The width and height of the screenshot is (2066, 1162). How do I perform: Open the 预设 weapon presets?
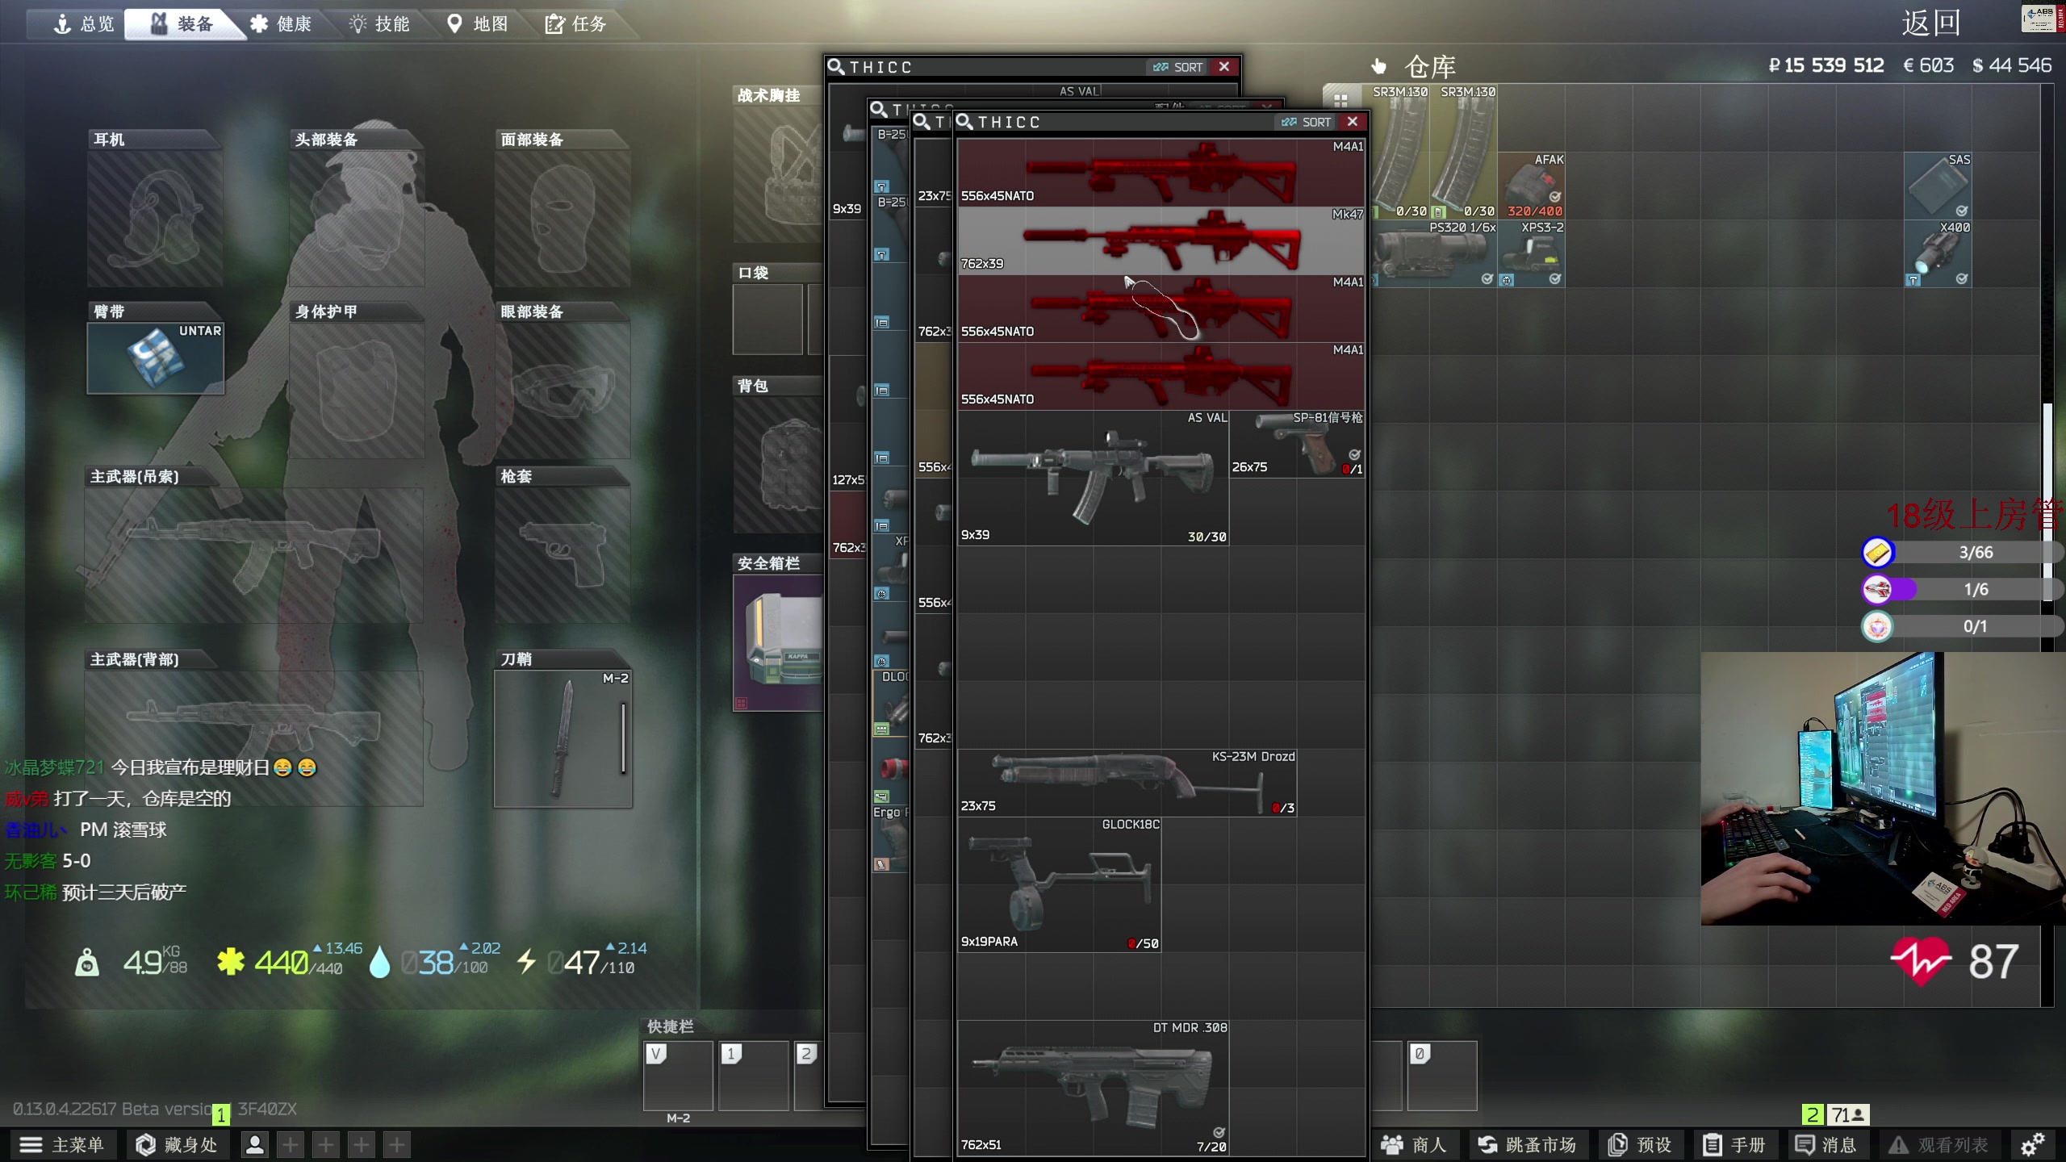coord(1640,1144)
